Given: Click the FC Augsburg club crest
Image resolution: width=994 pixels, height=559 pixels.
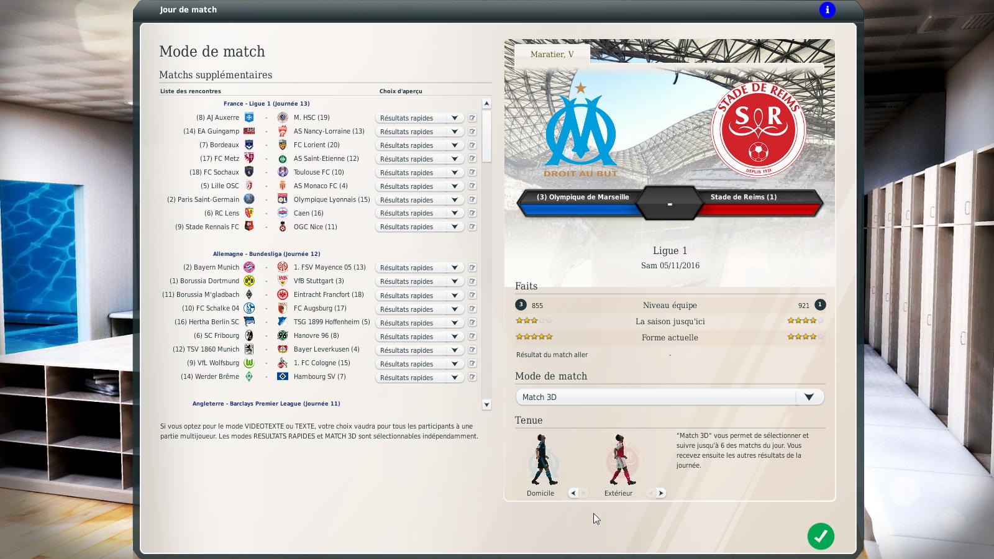Looking at the screenshot, I should [283, 308].
